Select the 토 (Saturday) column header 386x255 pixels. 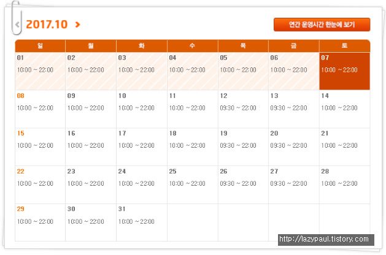coord(345,46)
